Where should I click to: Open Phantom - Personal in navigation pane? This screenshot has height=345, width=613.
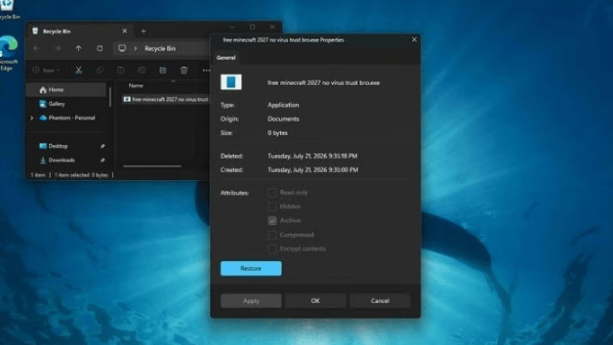(x=66, y=118)
